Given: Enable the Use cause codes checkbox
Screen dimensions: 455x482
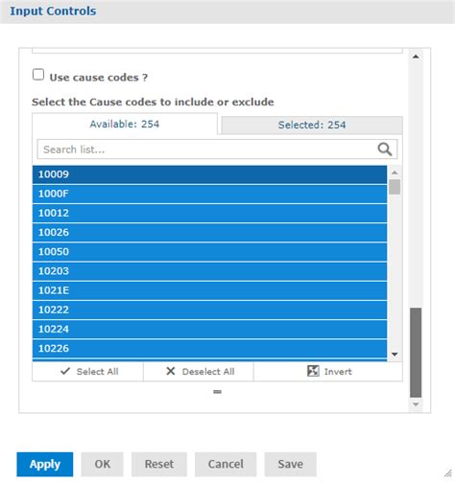Looking at the screenshot, I should [38, 75].
